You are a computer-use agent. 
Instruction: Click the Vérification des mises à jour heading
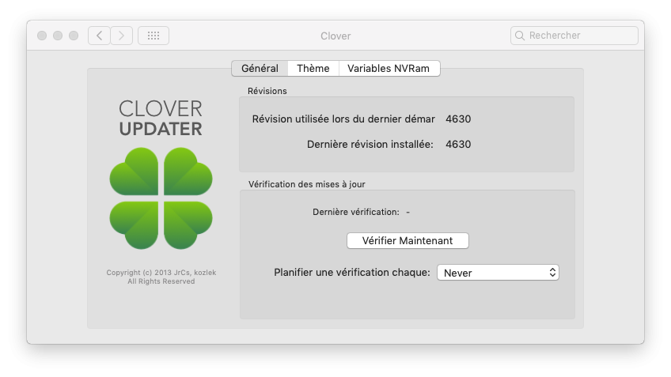click(307, 184)
